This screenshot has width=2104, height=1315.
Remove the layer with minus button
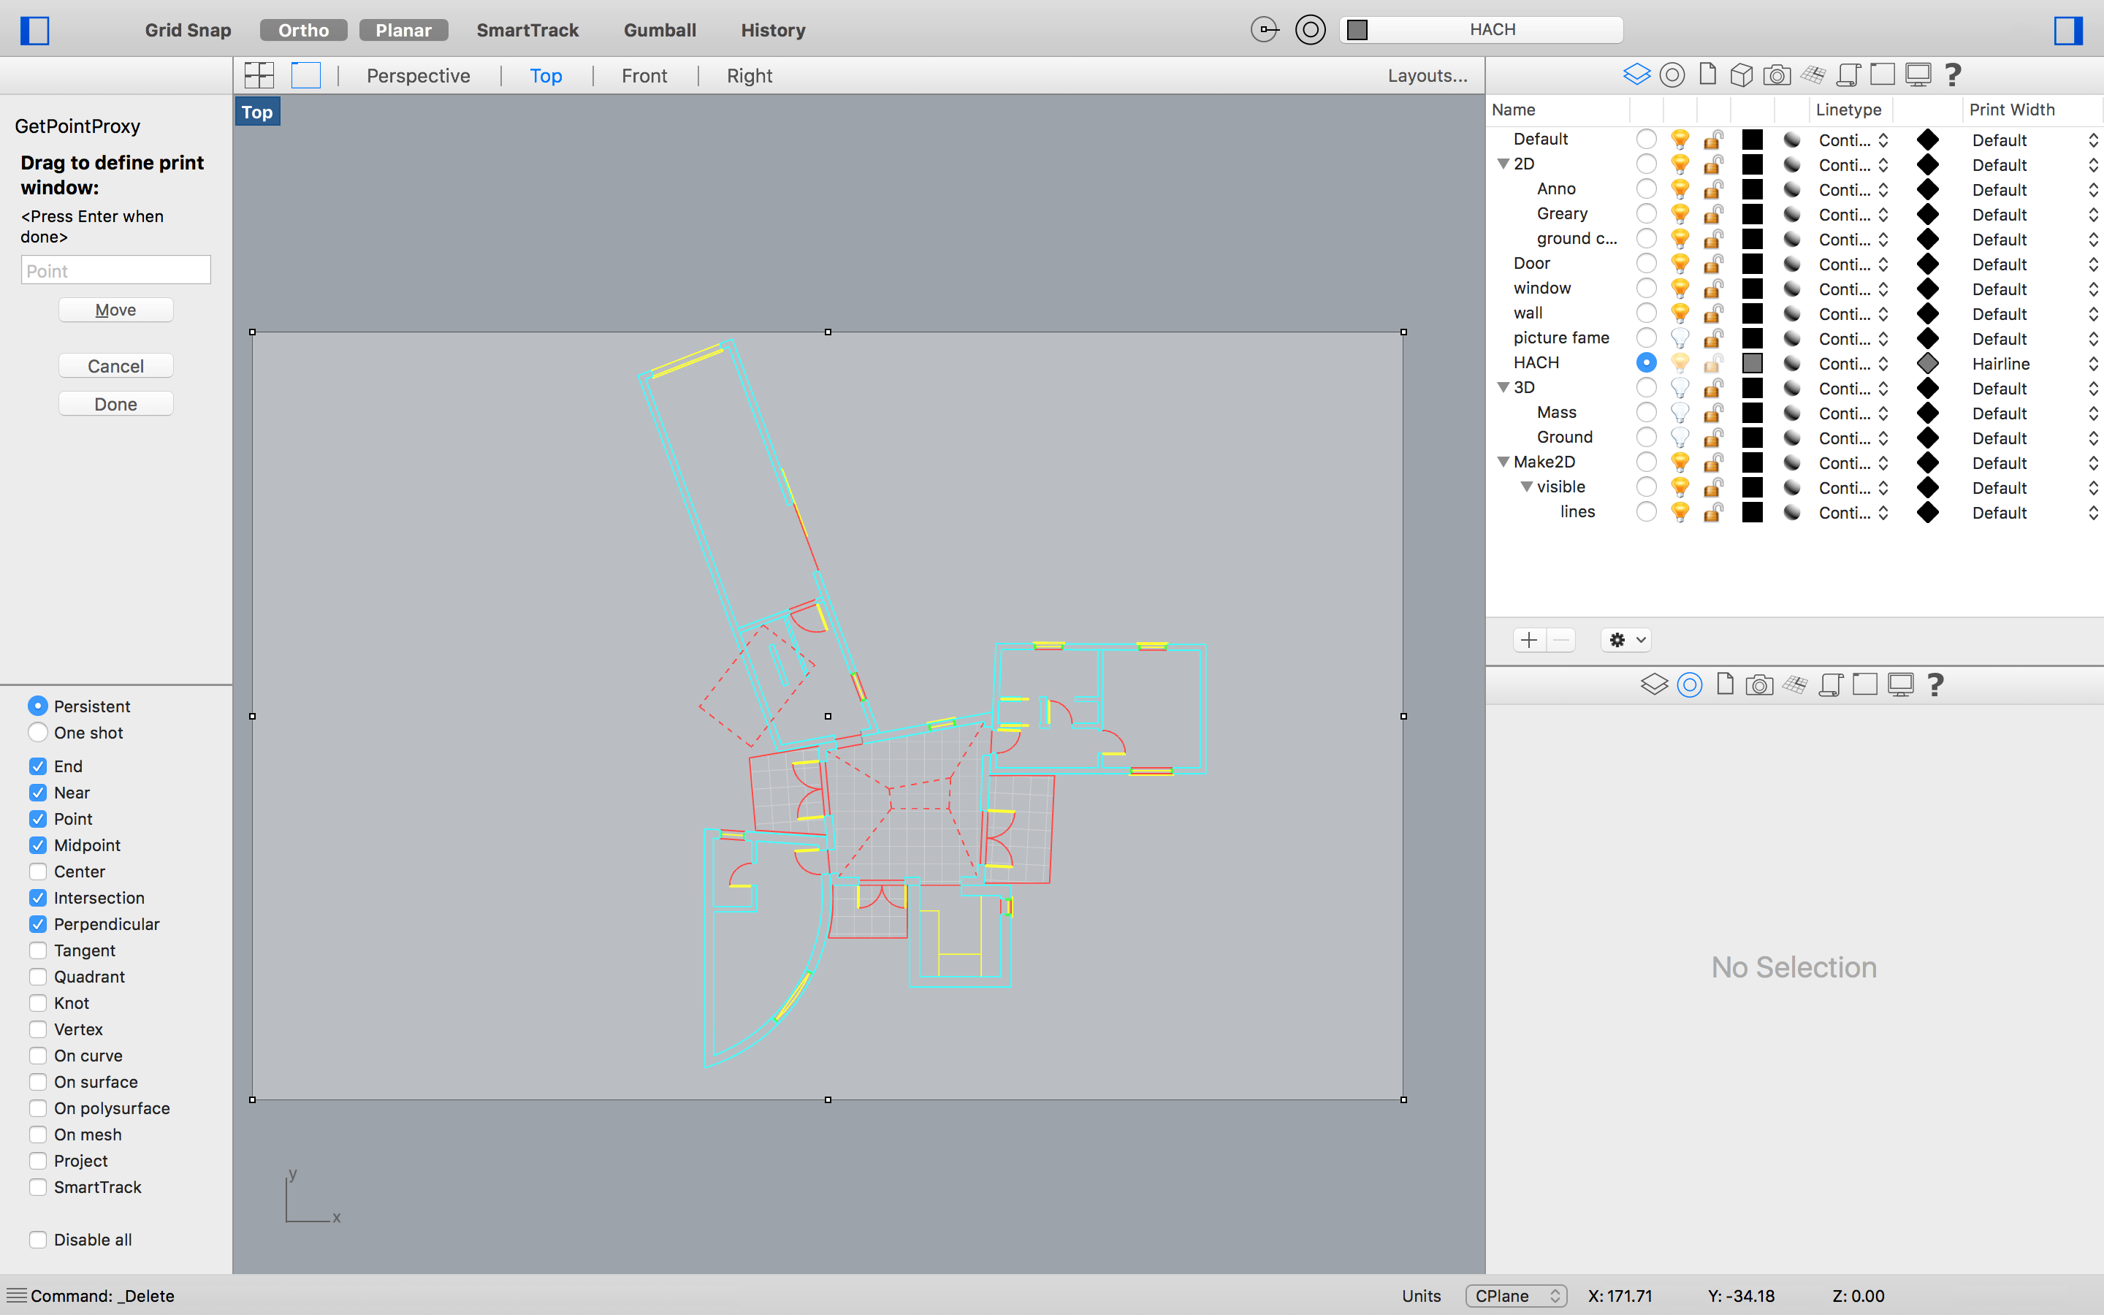(1561, 640)
